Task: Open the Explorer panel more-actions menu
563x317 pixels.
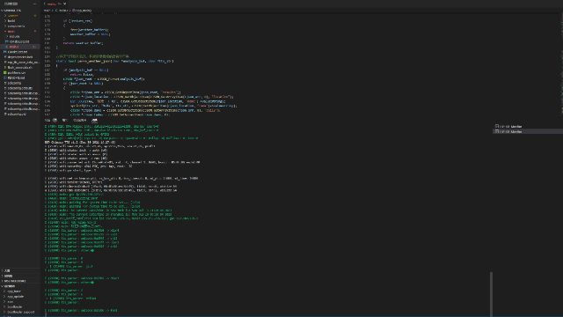Action: 34,4
